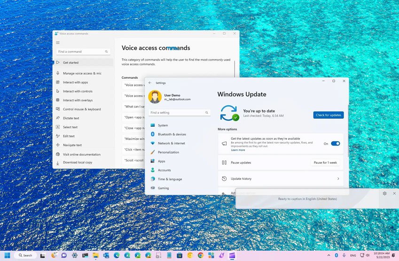This screenshot has height=261, width=399.
Task: Expand the Update history chevron
Action: (338, 179)
